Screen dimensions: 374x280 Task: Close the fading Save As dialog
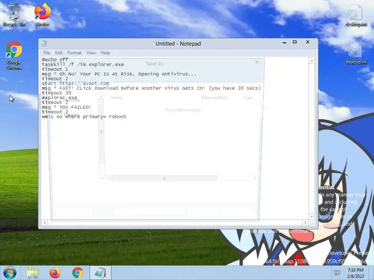pyautogui.click(x=257, y=62)
